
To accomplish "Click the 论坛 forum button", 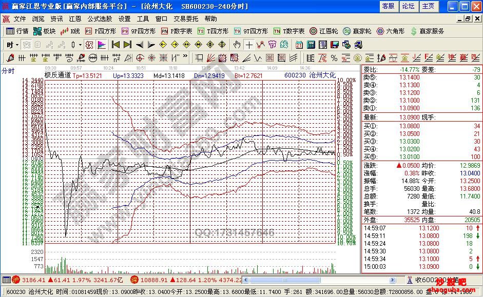I will coord(408,6).
